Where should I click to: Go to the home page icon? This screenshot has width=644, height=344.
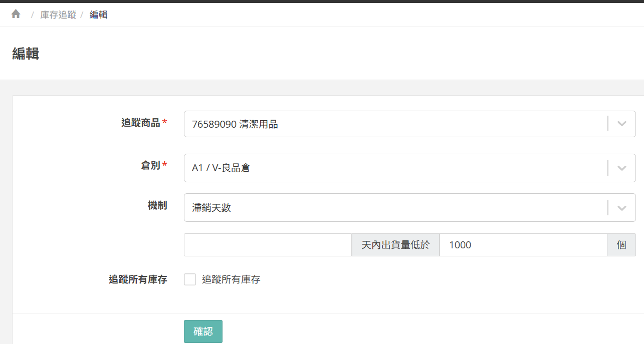[x=16, y=14]
